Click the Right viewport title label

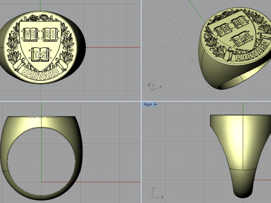click(148, 104)
